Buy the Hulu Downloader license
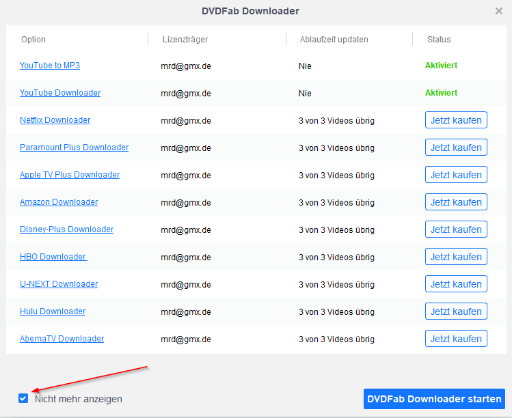The image size is (512, 418). [x=456, y=311]
